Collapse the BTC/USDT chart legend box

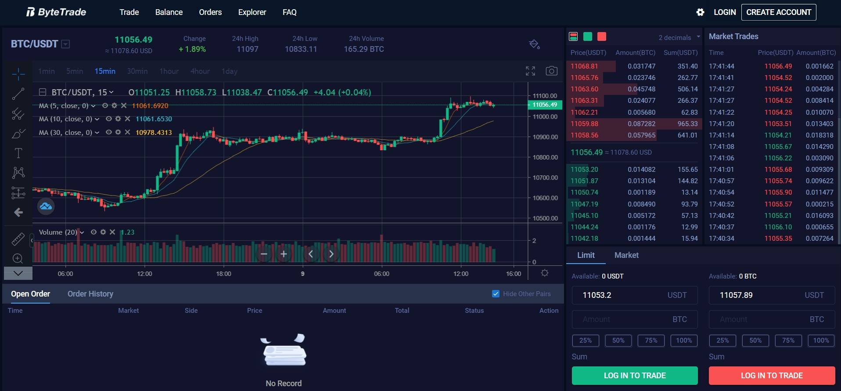[43, 92]
